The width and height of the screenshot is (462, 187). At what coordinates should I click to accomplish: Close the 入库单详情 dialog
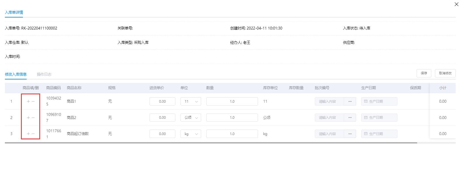(456, 4)
